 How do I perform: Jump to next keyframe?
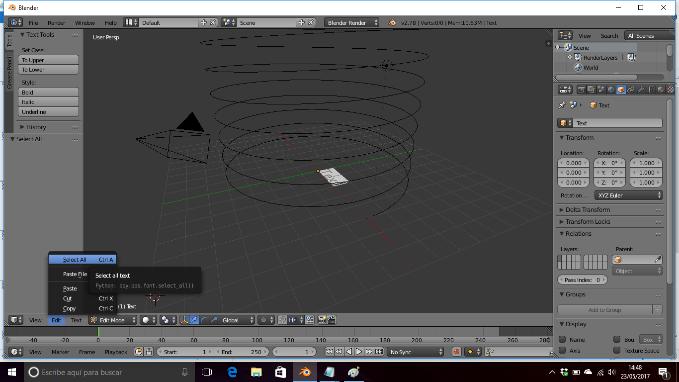pyautogui.click(x=369, y=352)
